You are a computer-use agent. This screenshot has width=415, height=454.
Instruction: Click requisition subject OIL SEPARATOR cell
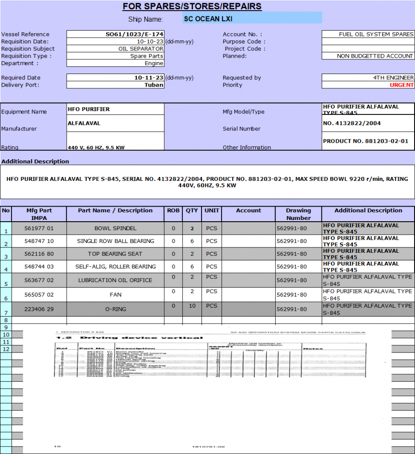tap(115, 49)
